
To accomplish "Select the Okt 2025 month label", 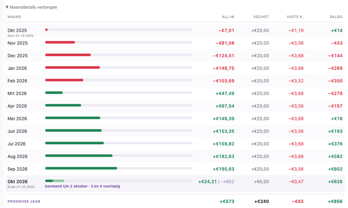I will (17, 30).
